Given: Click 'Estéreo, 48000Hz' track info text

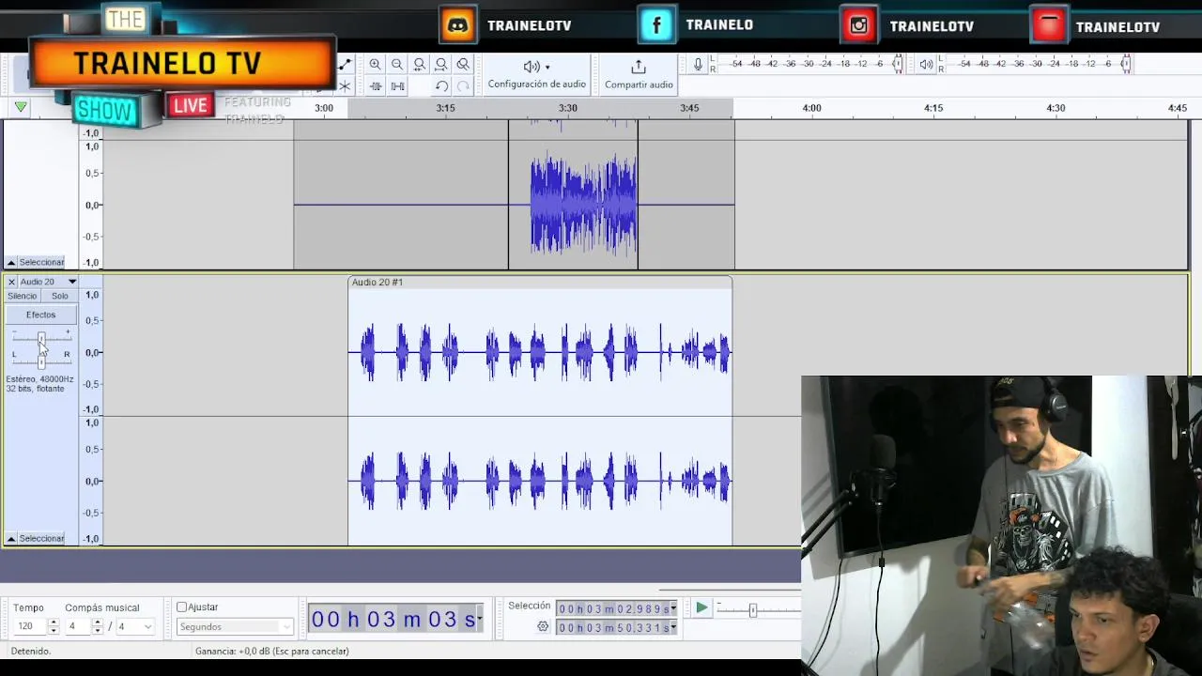Looking at the screenshot, I should tap(39, 379).
